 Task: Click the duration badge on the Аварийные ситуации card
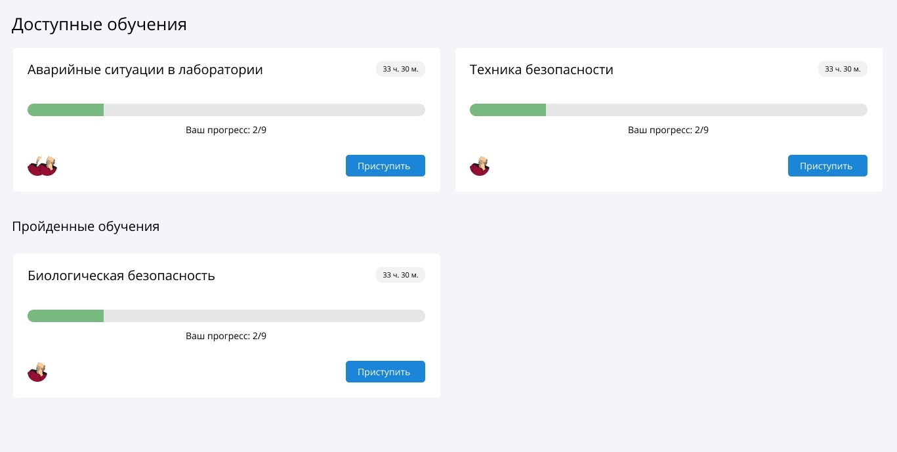pyautogui.click(x=400, y=69)
